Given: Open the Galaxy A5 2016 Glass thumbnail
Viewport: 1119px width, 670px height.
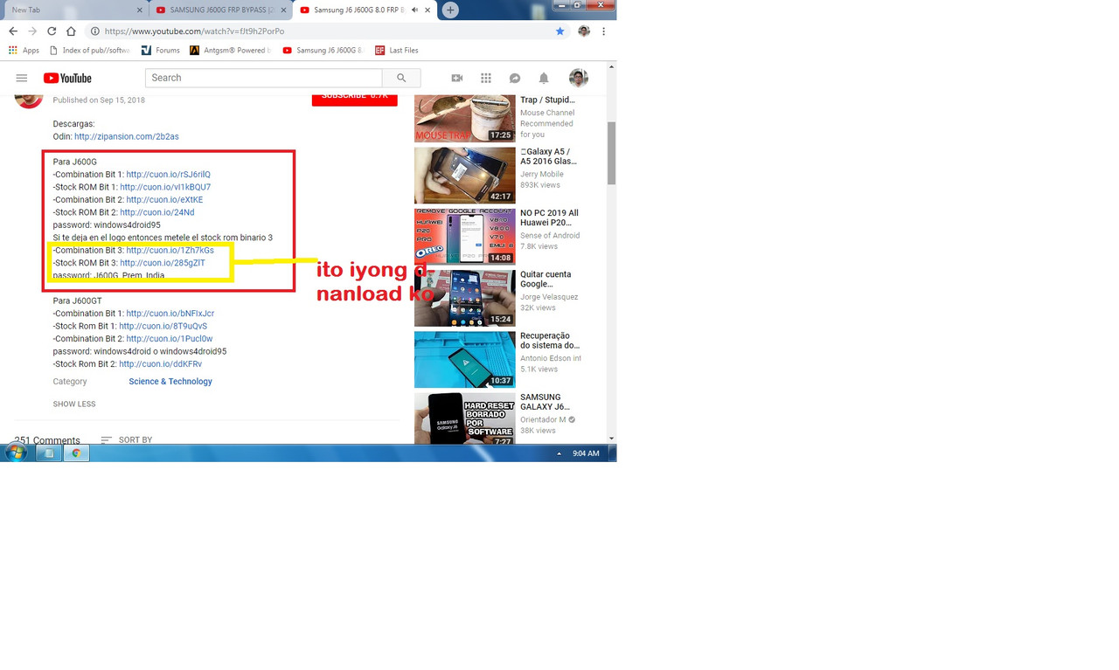Looking at the screenshot, I should 465,176.
